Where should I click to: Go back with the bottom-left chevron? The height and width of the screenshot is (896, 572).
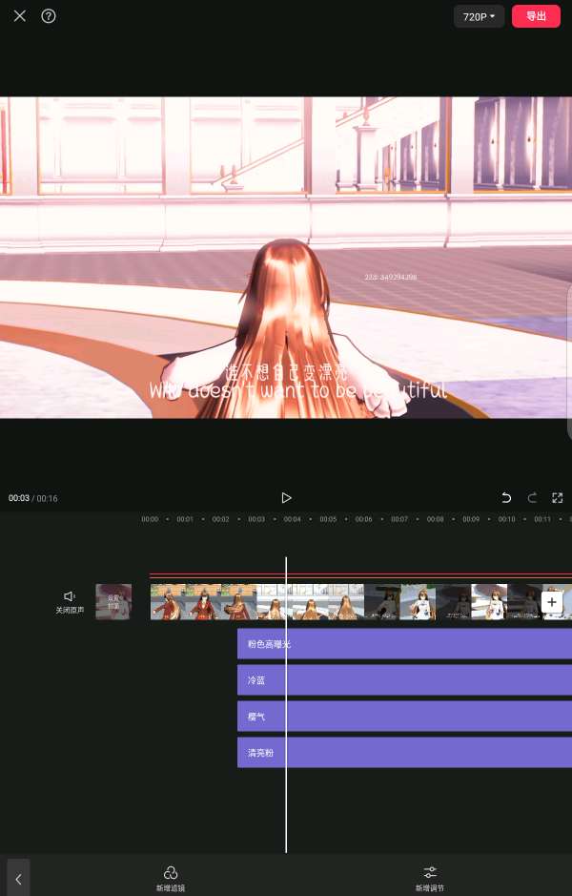coord(18,878)
